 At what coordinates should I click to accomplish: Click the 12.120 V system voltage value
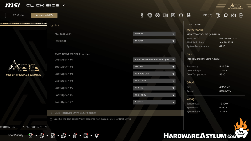(224, 104)
